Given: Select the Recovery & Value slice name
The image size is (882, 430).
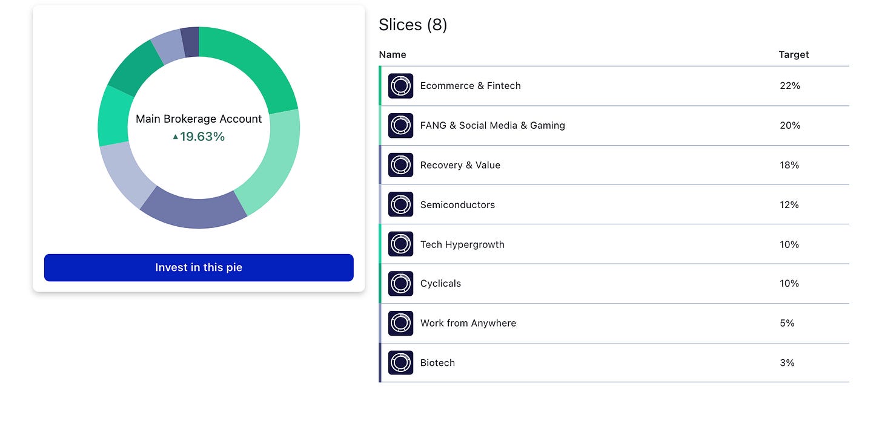Looking at the screenshot, I should pyautogui.click(x=460, y=165).
